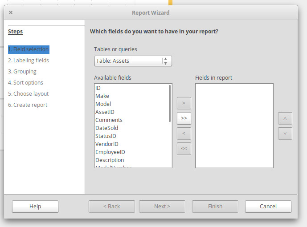This screenshot has height=227, width=307.
Task: Select the Make field in Available fields
Action: pos(102,96)
